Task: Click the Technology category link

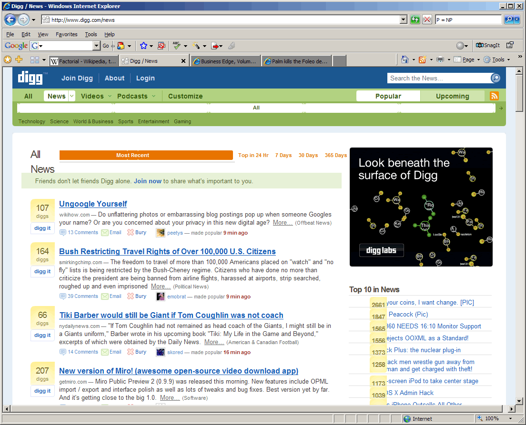Action: tap(32, 121)
